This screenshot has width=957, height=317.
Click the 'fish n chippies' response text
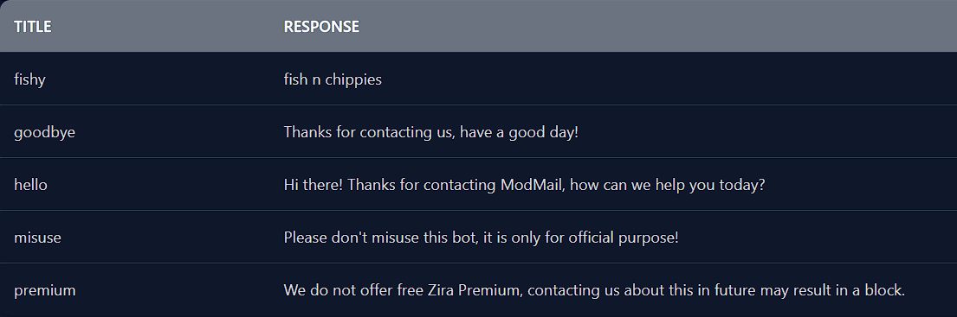(x=333, y=79)
